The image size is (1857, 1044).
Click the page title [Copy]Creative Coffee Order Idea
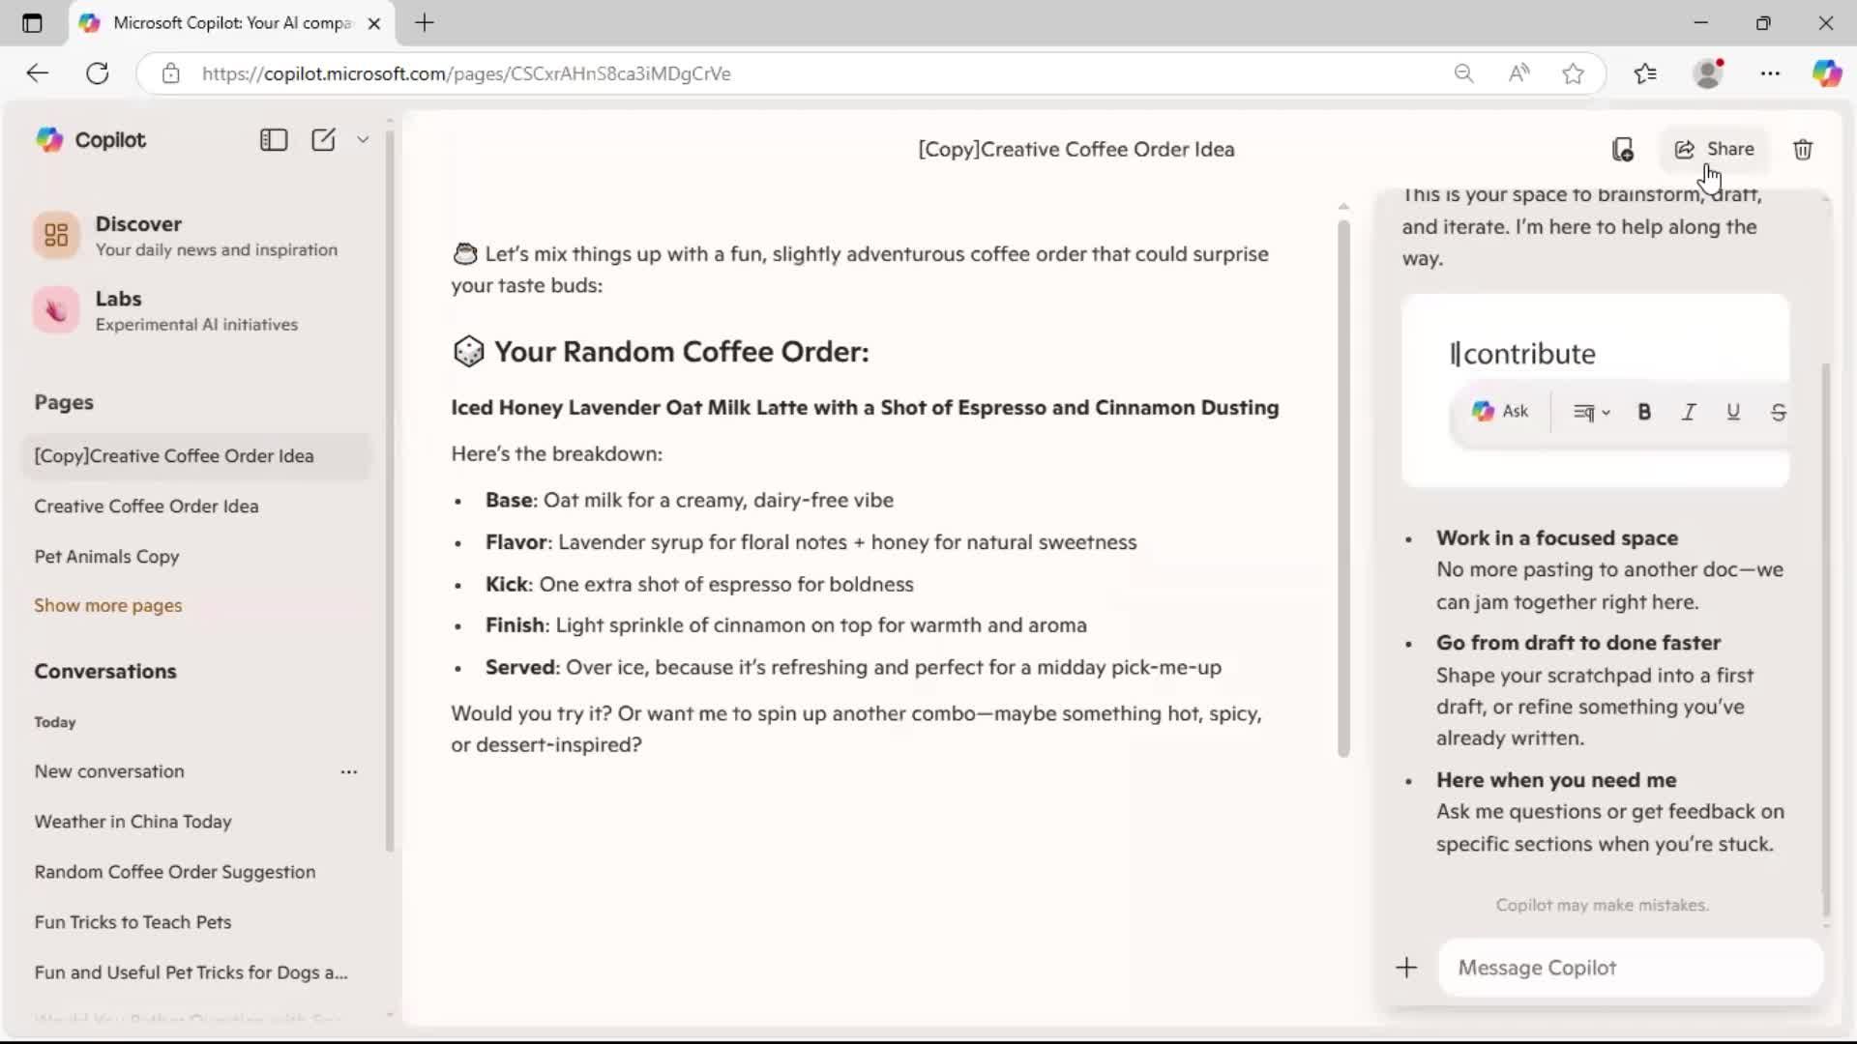(x=1076, y=149)
